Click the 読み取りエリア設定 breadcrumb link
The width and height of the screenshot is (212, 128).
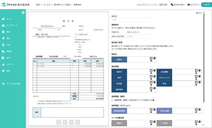click(62, 5)
